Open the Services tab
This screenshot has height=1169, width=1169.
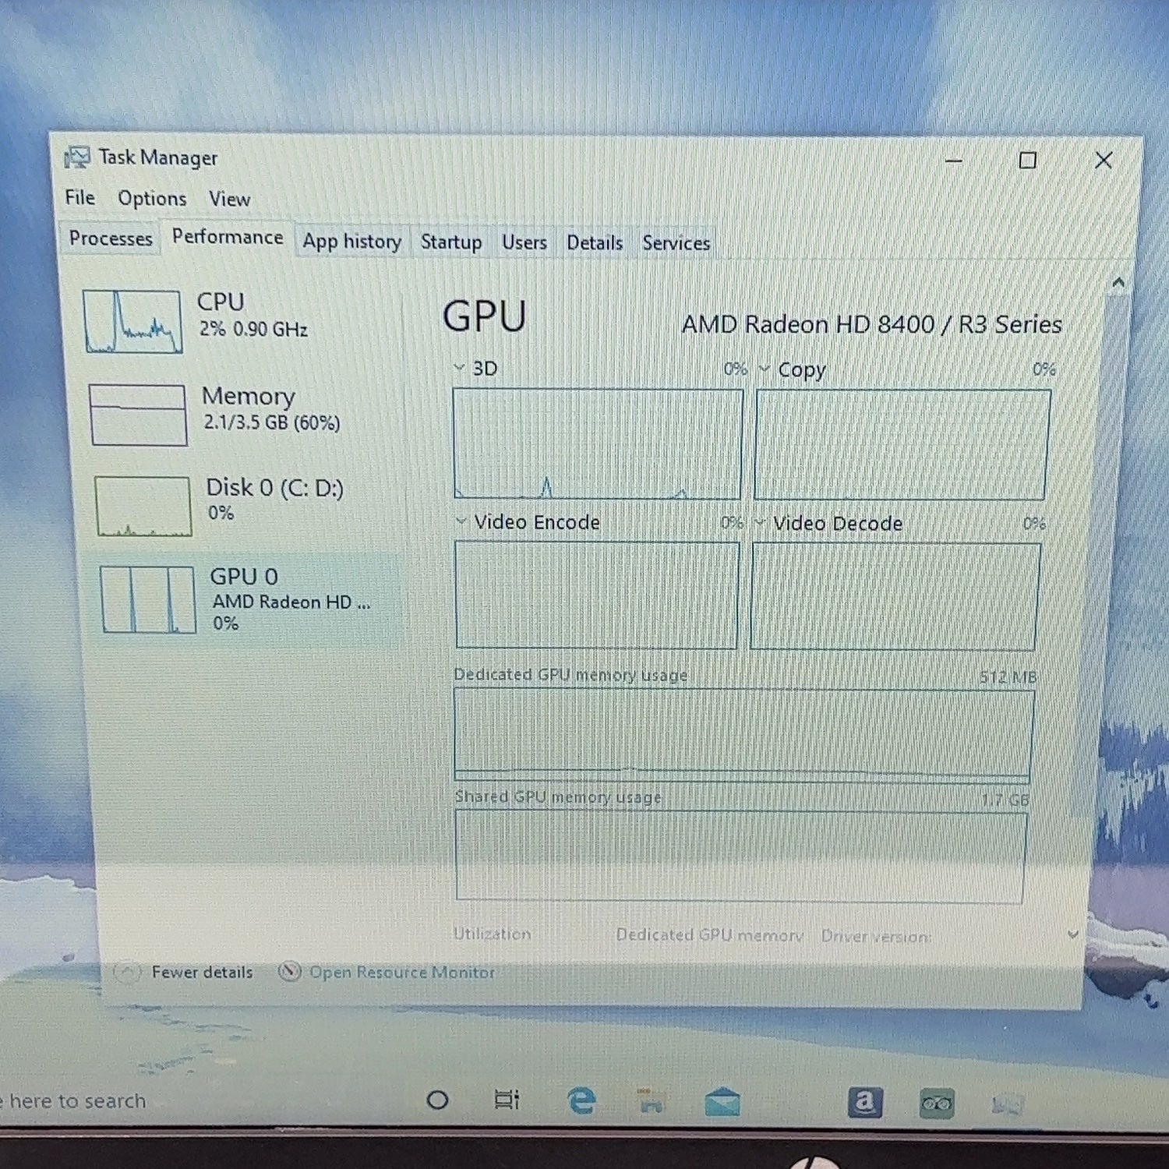click(x=676, y=243)
